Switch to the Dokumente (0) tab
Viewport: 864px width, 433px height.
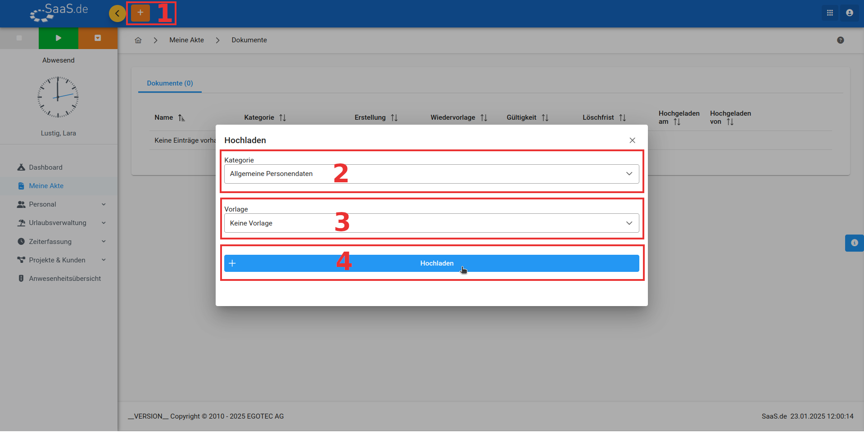pyautogui.click(x=170, y=83)
